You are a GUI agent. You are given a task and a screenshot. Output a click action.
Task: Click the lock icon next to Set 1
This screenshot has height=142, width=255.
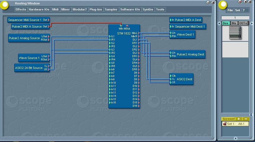pos(225,124)
